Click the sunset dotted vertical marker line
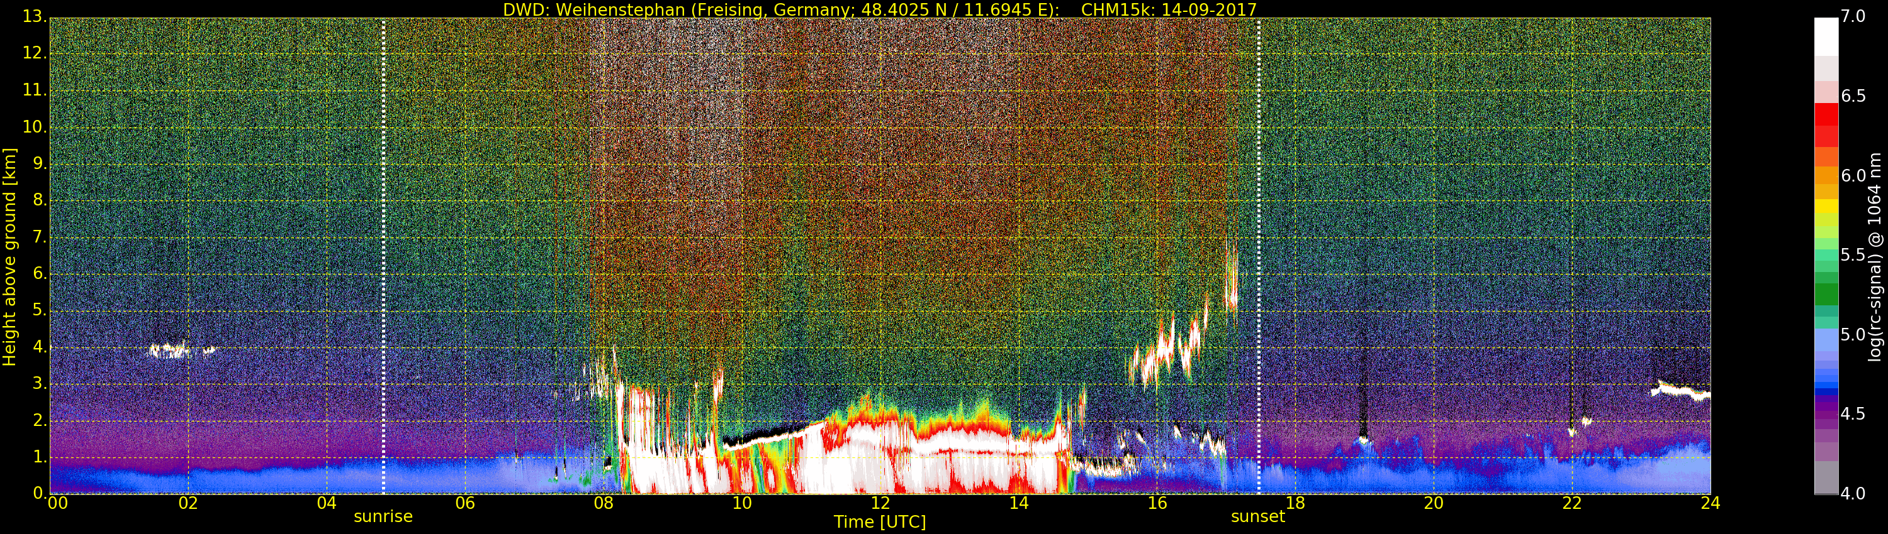The image size is (1888, 534). tap(1259, 256)
